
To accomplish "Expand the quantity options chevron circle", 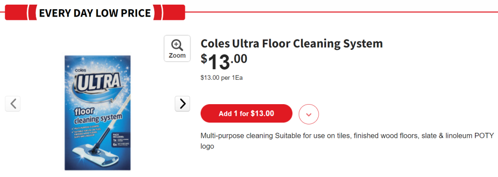I will (308, 114).
